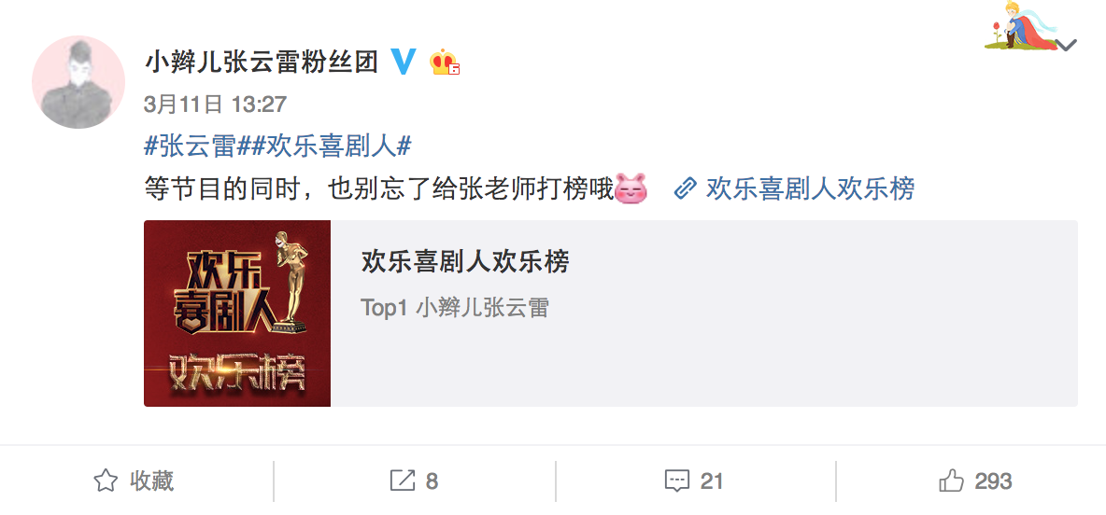The width and height of the screenshot is (1106, 515).
Task: Click the star favorite icon
Action: click(106, 481)
